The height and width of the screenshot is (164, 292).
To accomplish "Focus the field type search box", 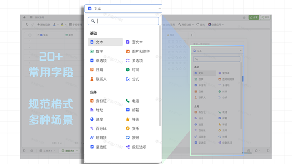I will [x=123, y=21].
